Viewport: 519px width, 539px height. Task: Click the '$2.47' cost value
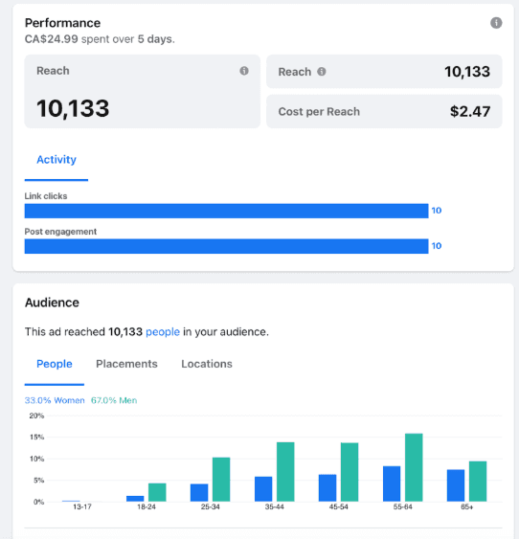pyautogui.click(x=470, y=111)
